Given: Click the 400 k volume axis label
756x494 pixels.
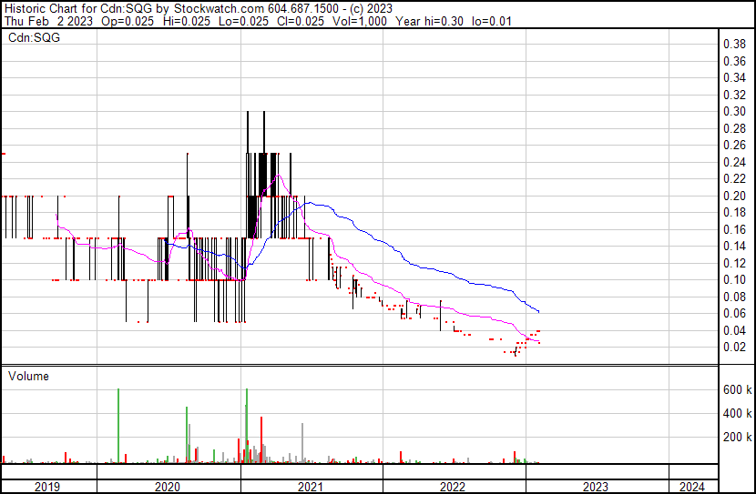Looking at the screenshot, I should [737, 413].
